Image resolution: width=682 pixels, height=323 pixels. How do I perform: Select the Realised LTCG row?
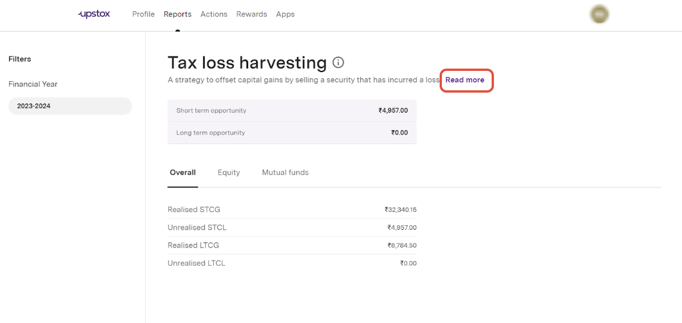pyautogui.click(x=292, y=245)
